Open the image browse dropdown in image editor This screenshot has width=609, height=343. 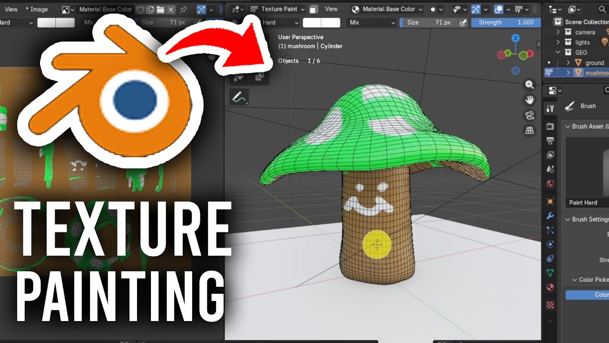click(x=68, y=9)
